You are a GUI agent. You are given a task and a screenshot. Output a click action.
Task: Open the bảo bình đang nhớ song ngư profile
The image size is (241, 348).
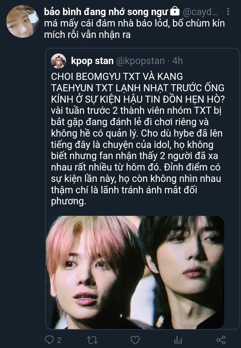tap(106, 11)
